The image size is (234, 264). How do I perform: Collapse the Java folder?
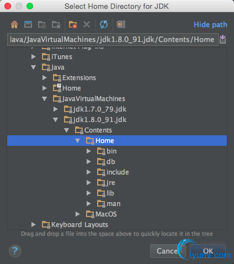(x=34, y=67)
